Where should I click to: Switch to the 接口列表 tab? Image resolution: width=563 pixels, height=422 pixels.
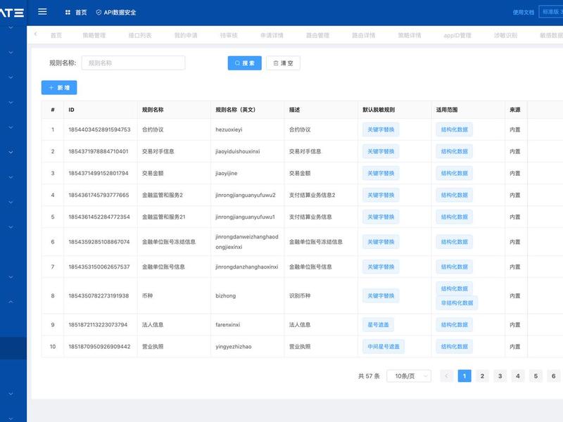coord(140,35)
